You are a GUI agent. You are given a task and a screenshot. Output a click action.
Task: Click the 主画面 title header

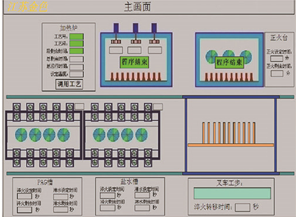(x=138, y=6)
